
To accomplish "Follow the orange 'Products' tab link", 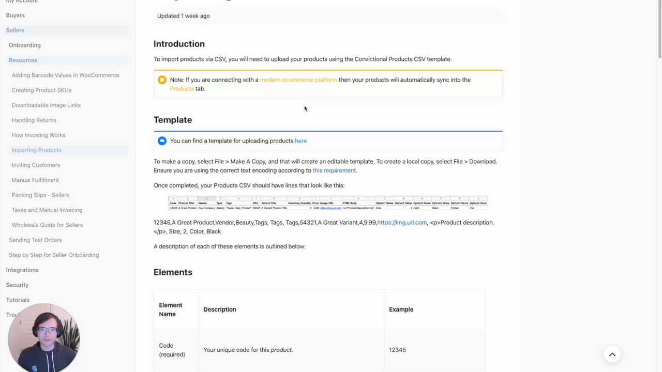I will click(182, 89).
